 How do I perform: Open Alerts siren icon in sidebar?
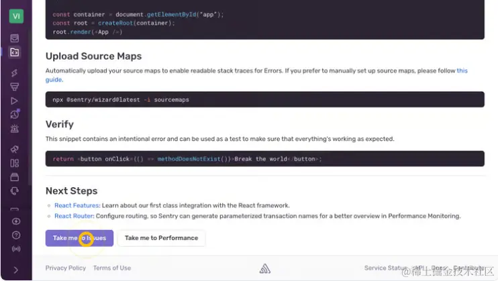(x=15, y=129)
